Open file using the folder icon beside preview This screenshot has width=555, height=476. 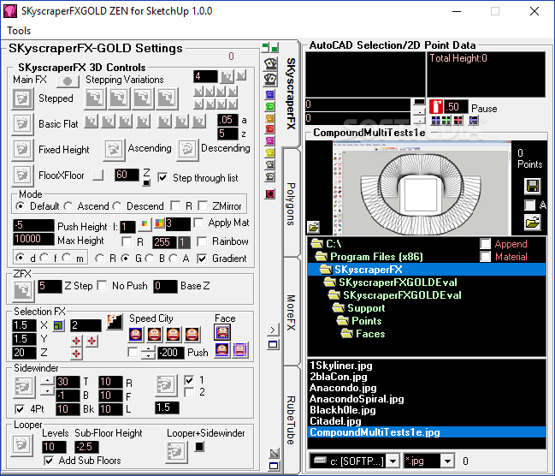point(533,223)
